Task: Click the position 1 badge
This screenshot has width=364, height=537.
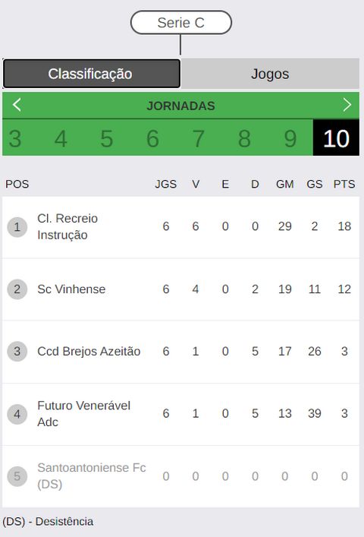Action: (x=17, y=226)
